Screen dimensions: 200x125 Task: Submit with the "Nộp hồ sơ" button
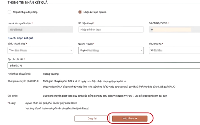coord(130,118)
